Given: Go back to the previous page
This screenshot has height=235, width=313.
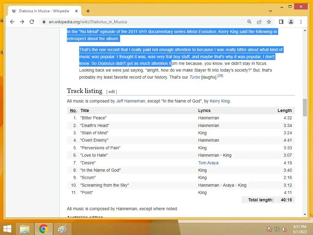Looking at the screenshot, I should coord(12,22).
